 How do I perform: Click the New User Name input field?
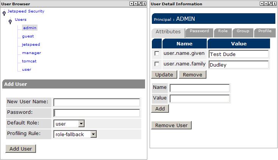click(x=97, y=103)
